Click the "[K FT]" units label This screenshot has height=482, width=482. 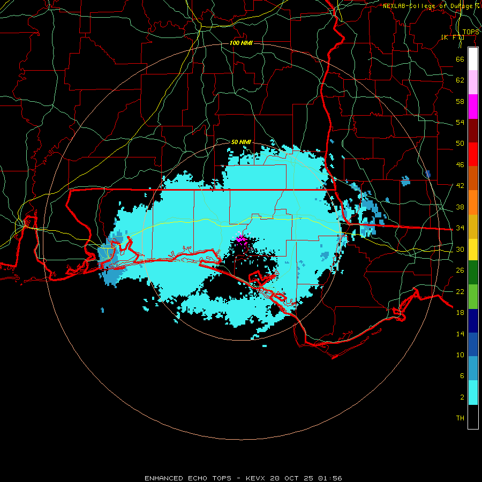[453, 37]
